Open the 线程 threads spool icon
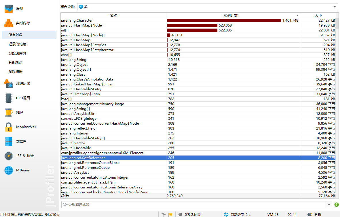The height and width of the screenshot is (217, 340). click(x=9, y=113)
